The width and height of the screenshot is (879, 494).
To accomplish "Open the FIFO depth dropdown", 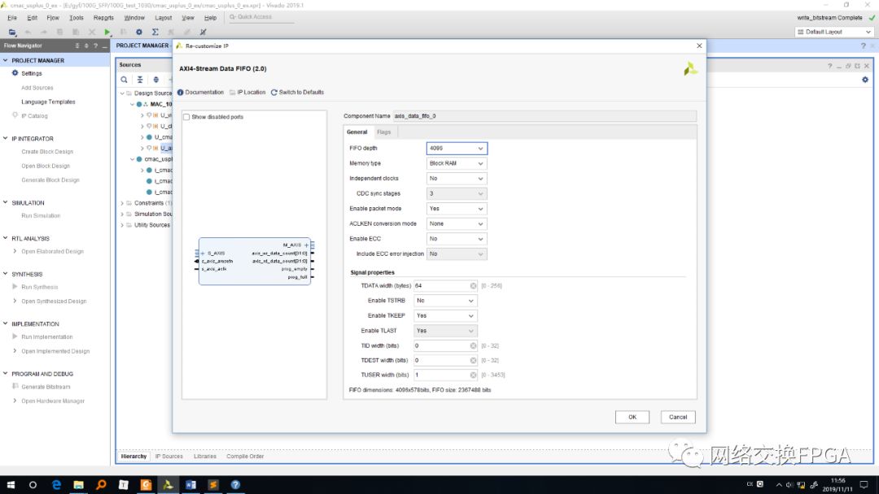I will coord(457,148).
